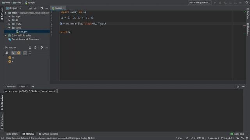Viewport: 250px width, 140px height.
Task: Collapse all nodes in Structure panel
Action: (35, 47)
